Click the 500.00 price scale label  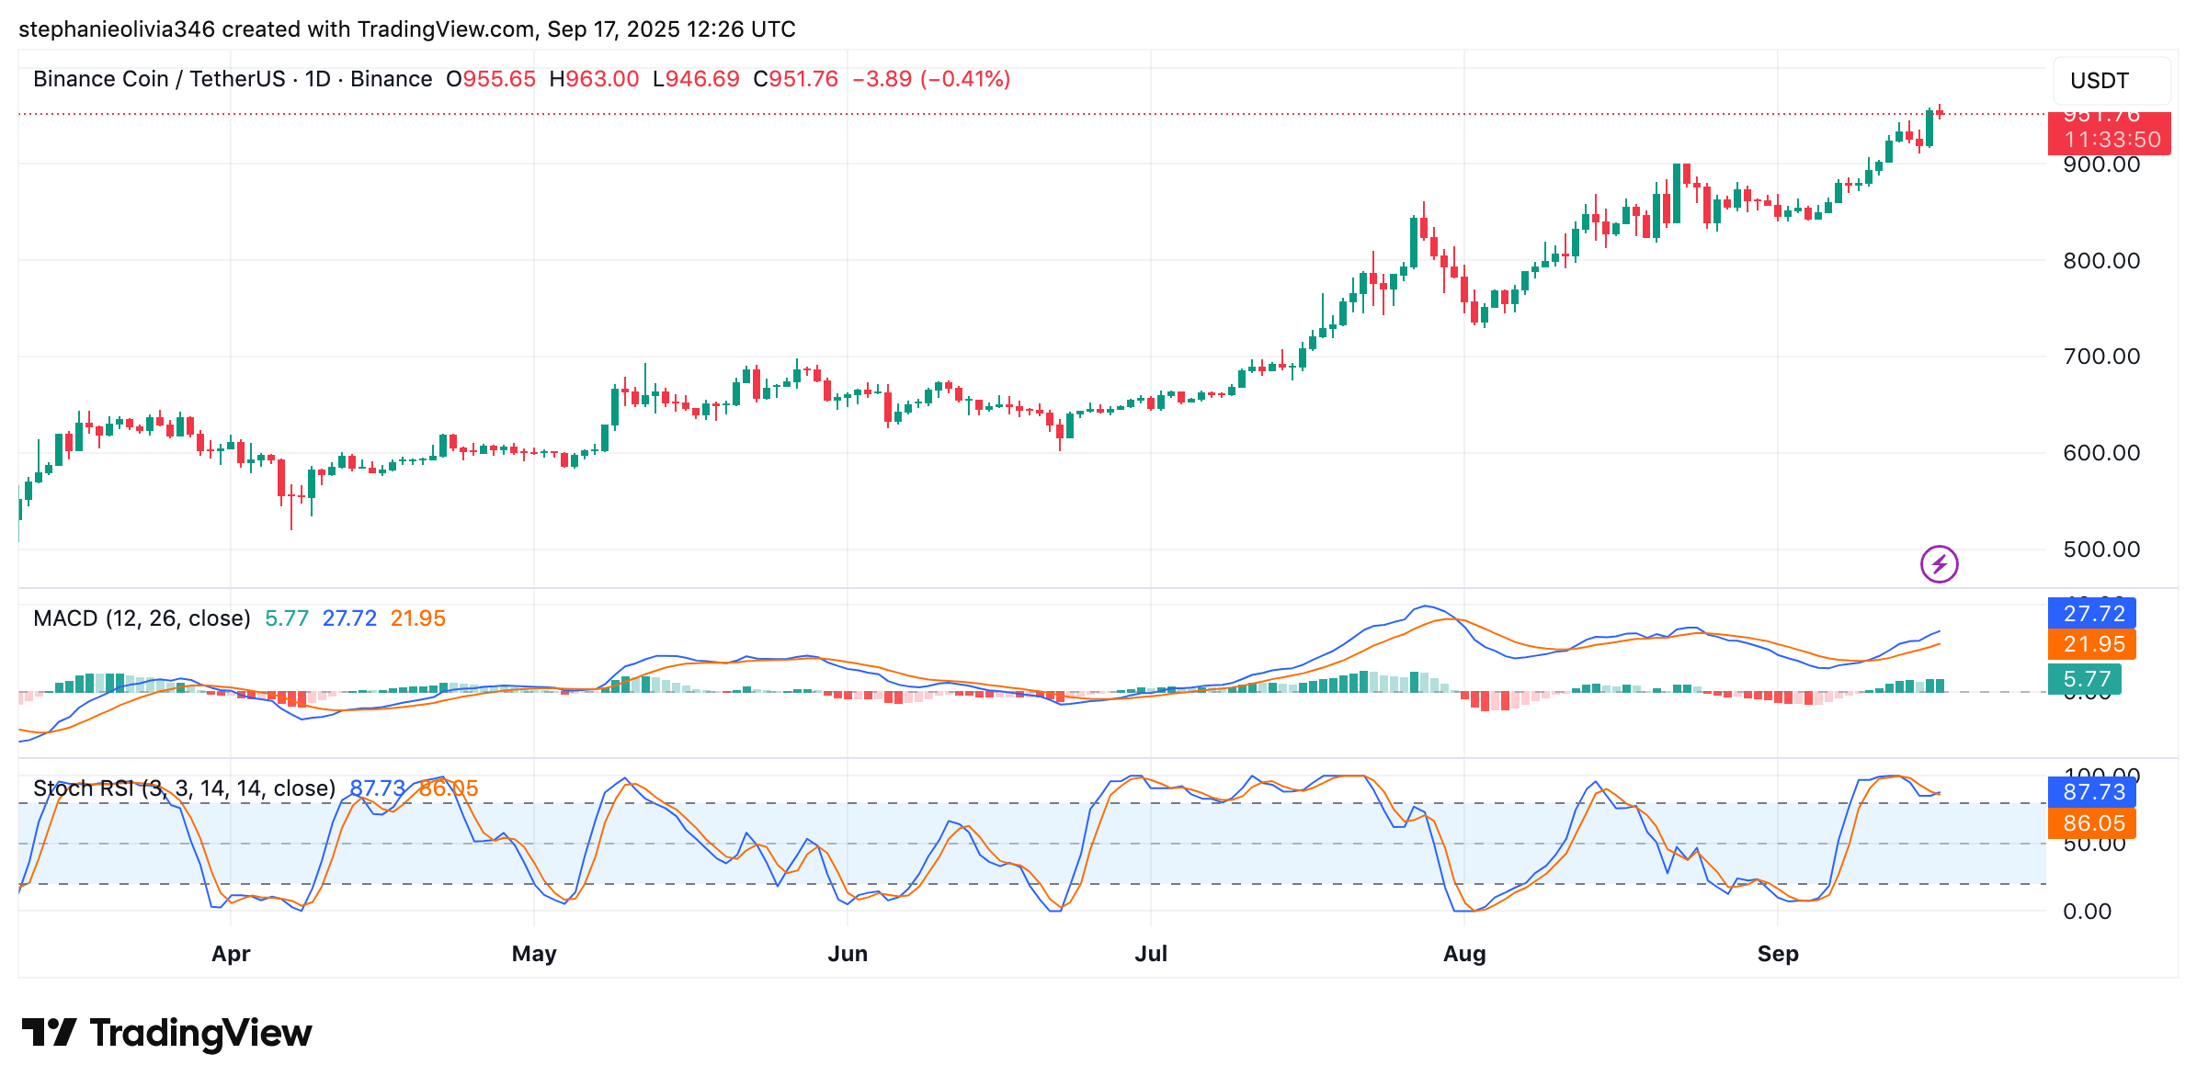2100,550
